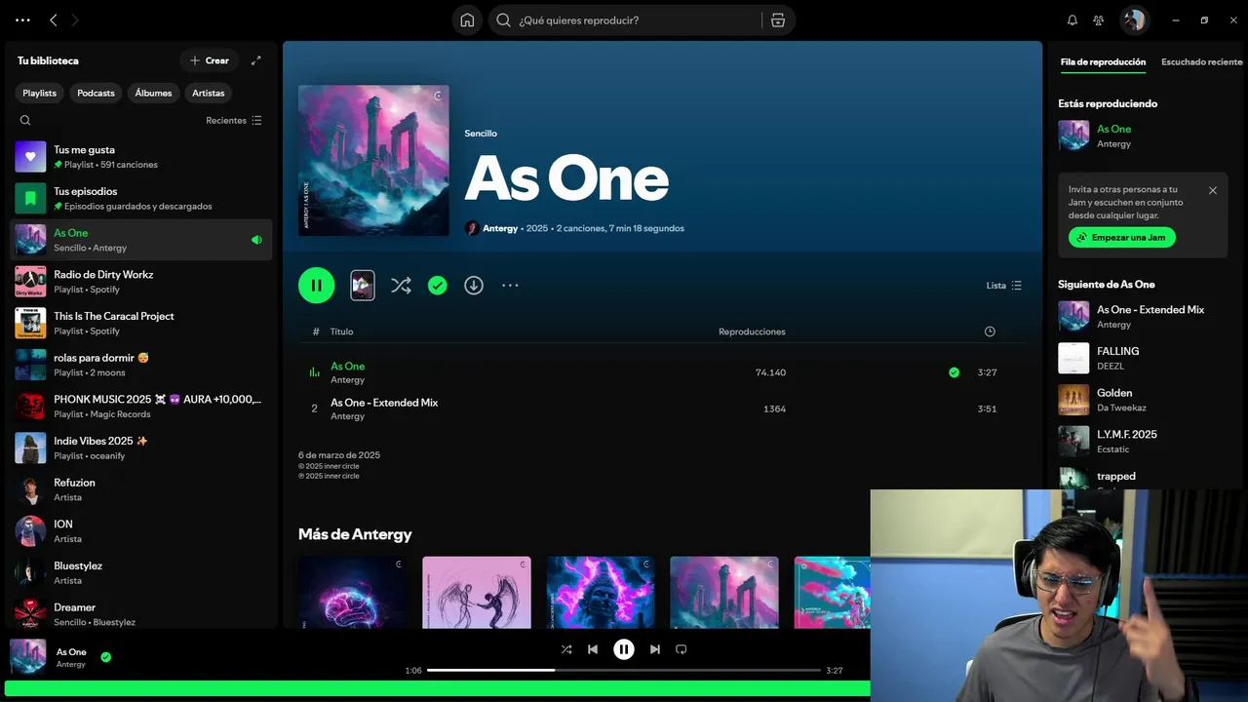Click Empezar una Jam button

tap(1122, 237)
